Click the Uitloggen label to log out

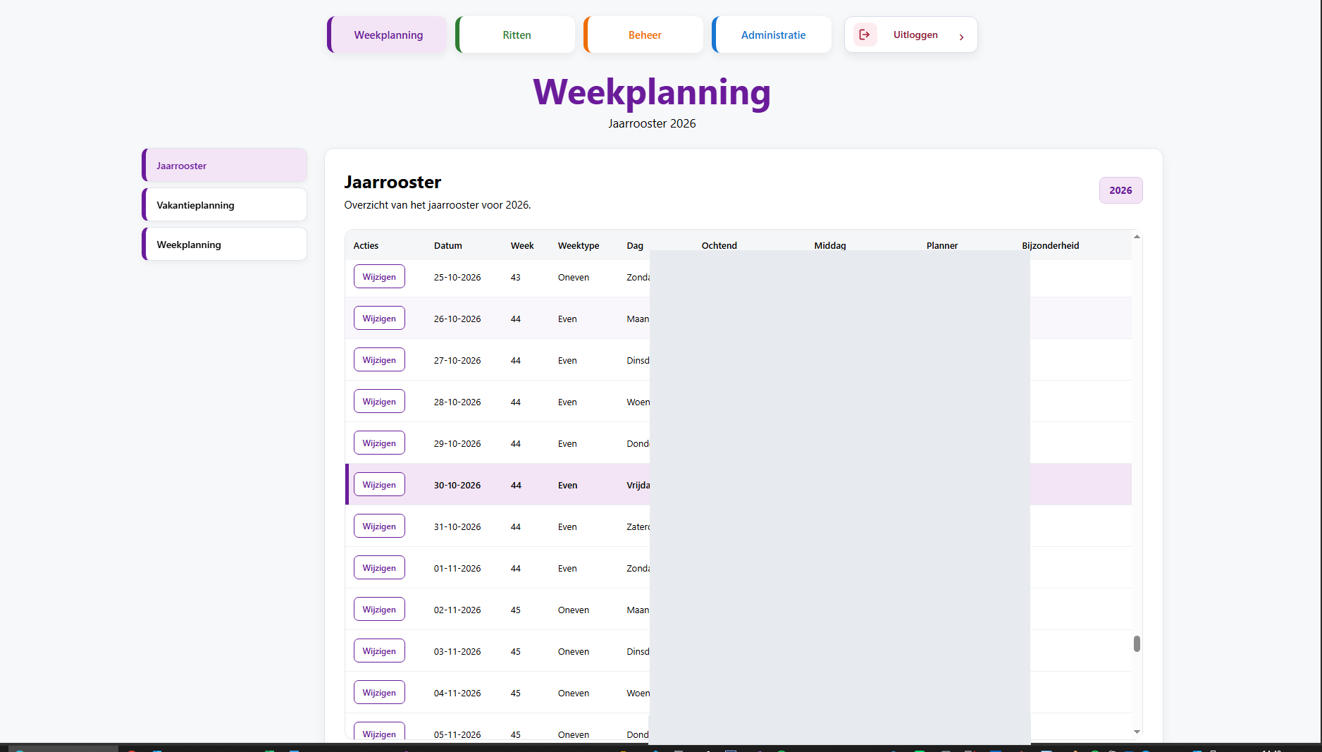point(915,35)
